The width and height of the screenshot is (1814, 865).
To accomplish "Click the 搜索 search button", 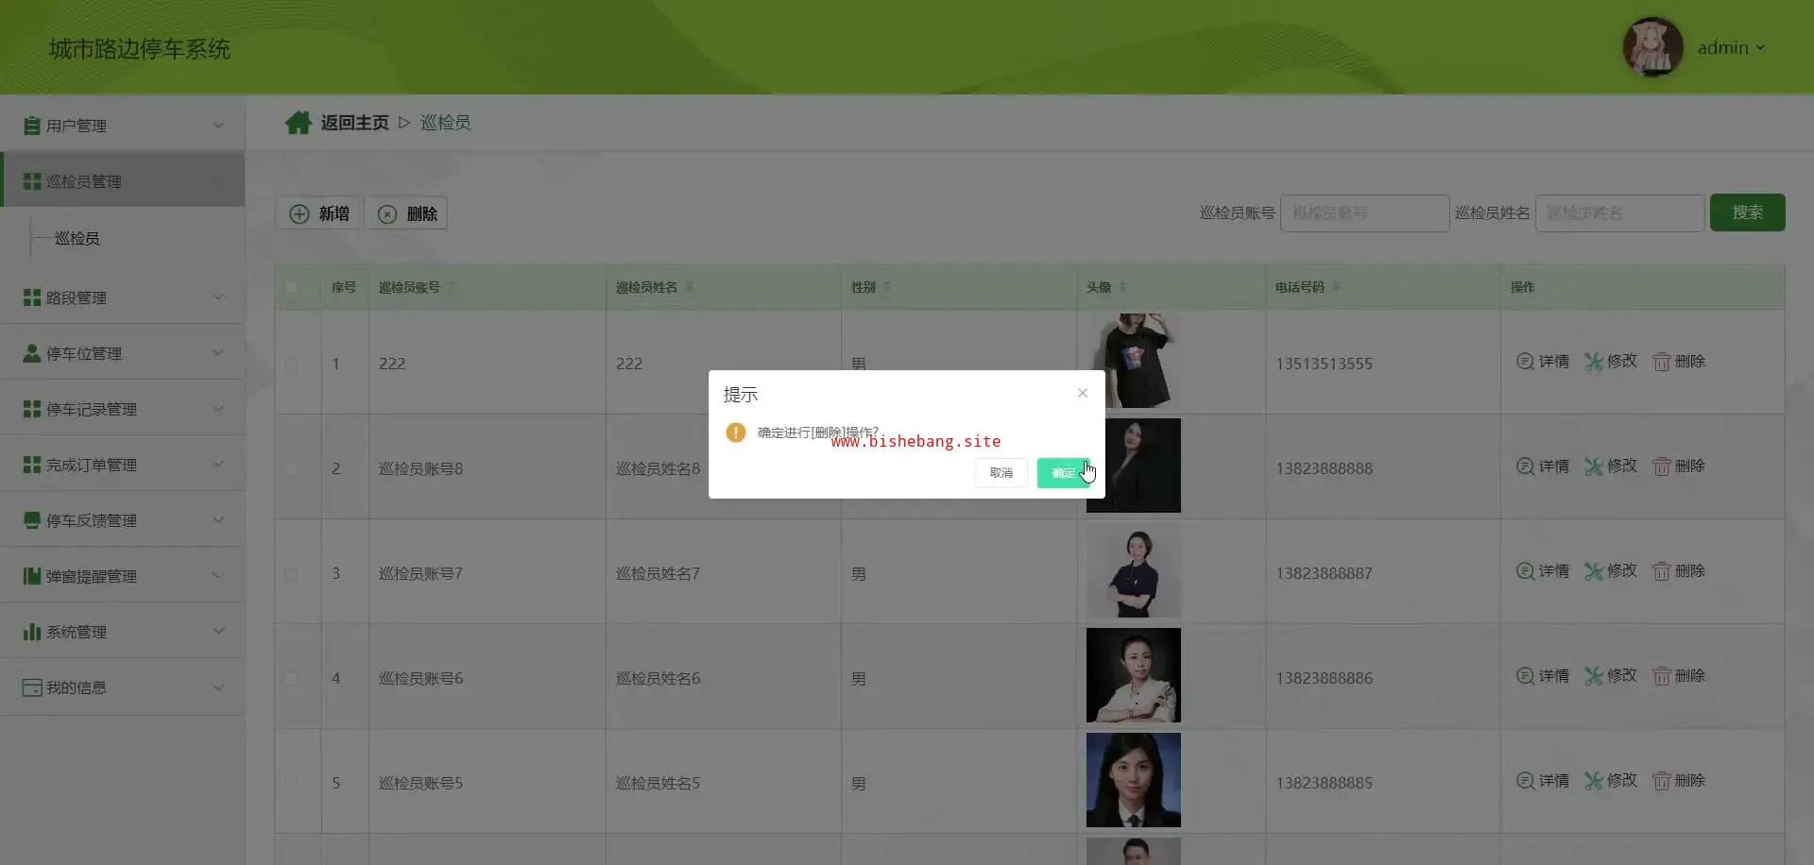I will [x=1747, y=212].
